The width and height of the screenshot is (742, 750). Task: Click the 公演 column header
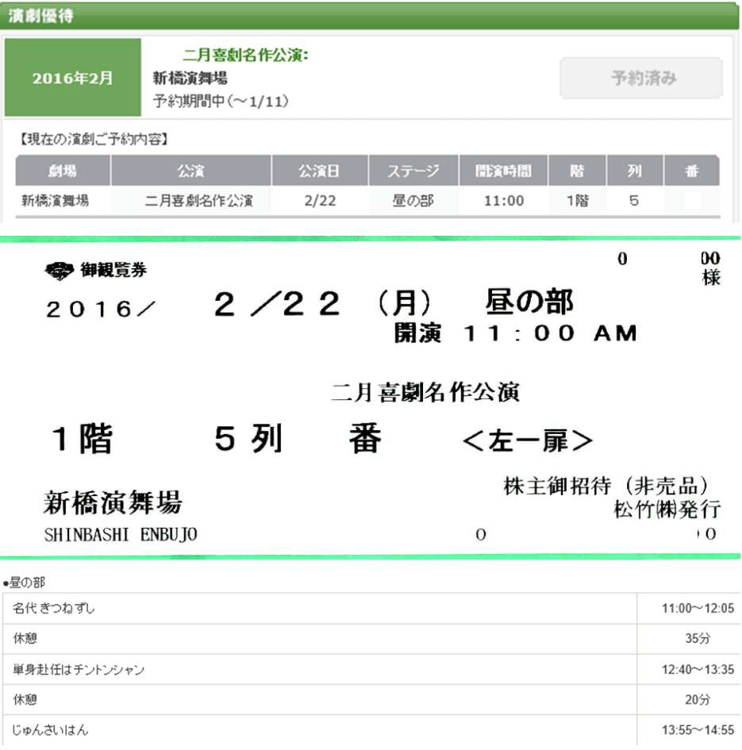191,170
